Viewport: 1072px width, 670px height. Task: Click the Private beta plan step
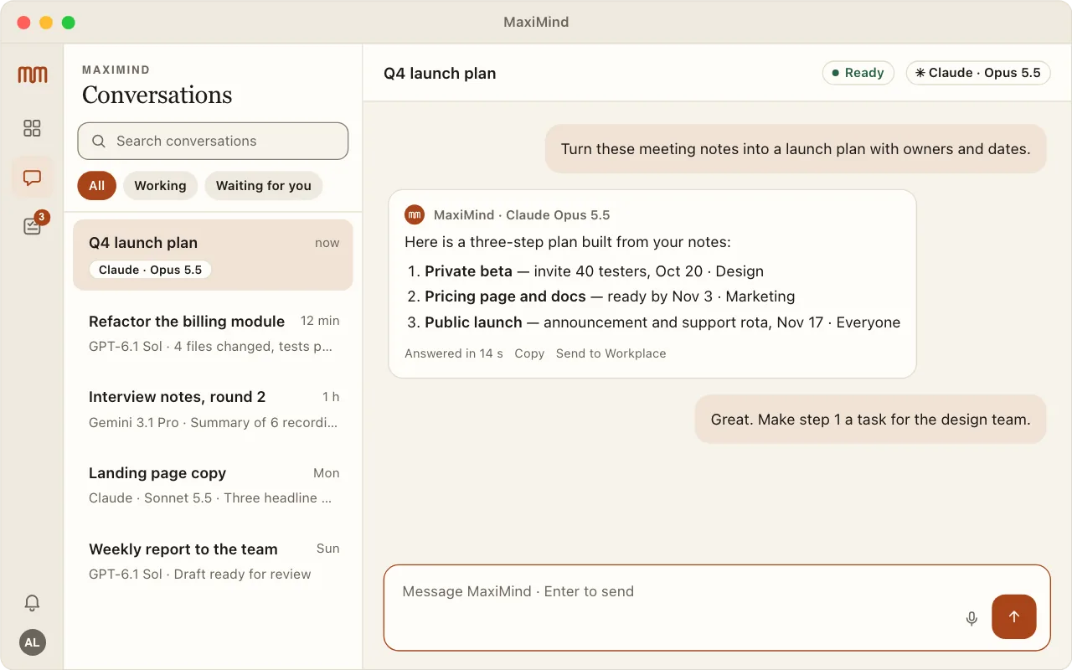click(585, 271)
